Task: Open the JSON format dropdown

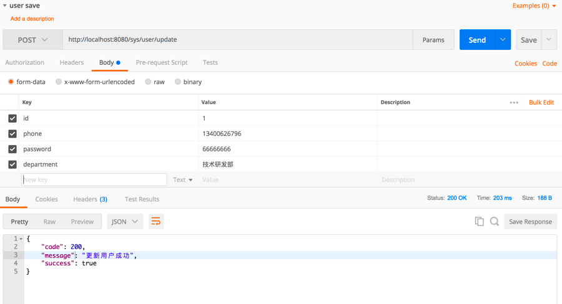Action: (x=125, y=222)
